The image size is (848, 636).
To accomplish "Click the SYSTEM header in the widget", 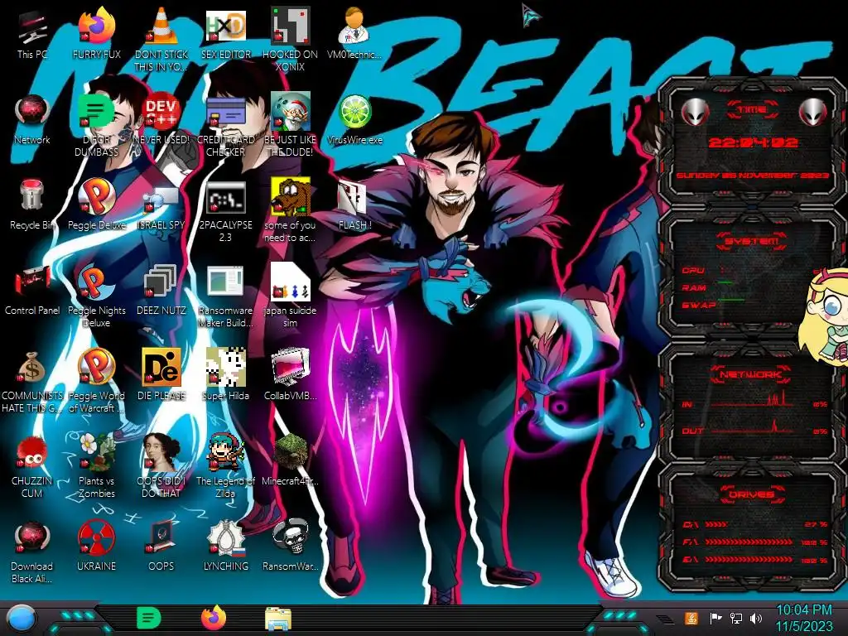I will [752, 241].
